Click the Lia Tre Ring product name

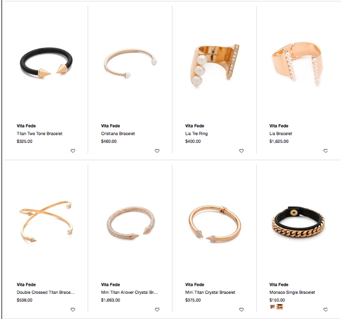pyautogui.click(x=196, y=133)
